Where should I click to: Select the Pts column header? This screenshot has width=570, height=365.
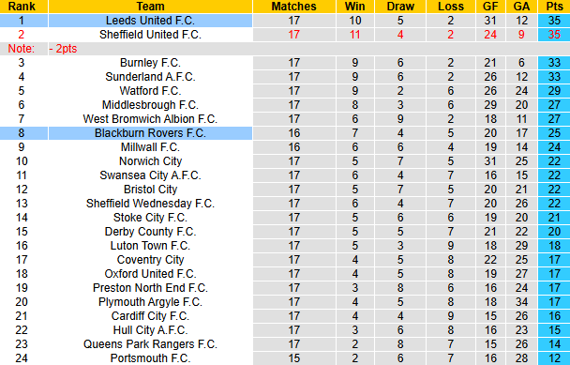click(x=554, y=7)
